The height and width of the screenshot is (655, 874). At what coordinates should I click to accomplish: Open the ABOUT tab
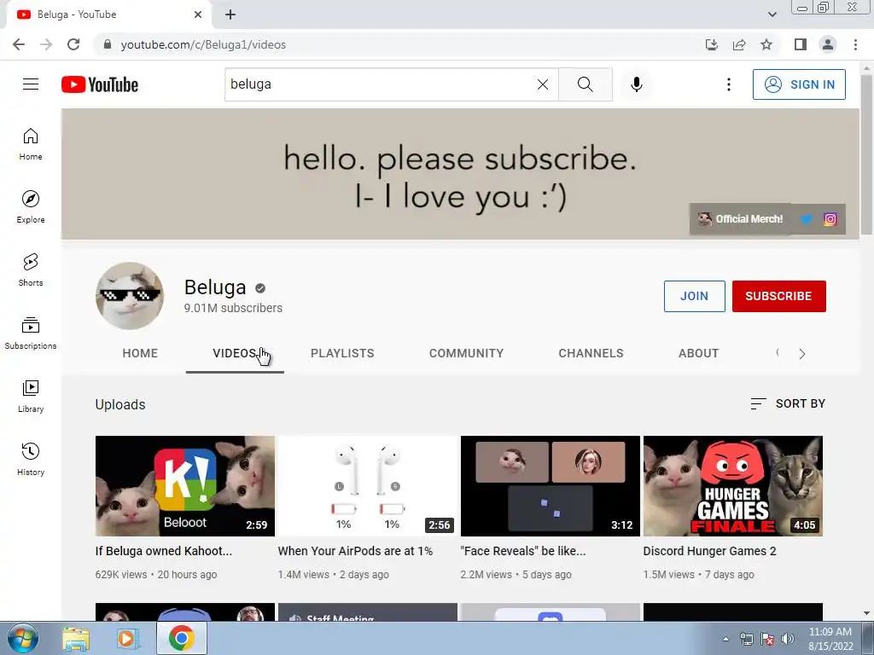698,353
